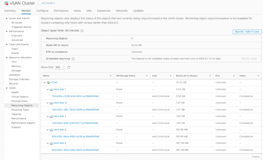263x160 pixels.
Task: Open object 821c435c-48cb-9583-bc58 link
Action: coord(76,136)
